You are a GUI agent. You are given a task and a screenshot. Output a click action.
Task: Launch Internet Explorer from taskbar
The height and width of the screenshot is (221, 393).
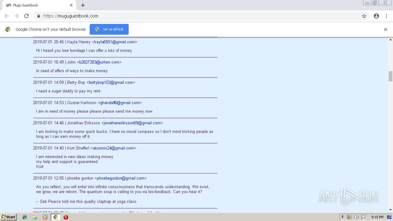pyautogui.click(x=25, y=217)
